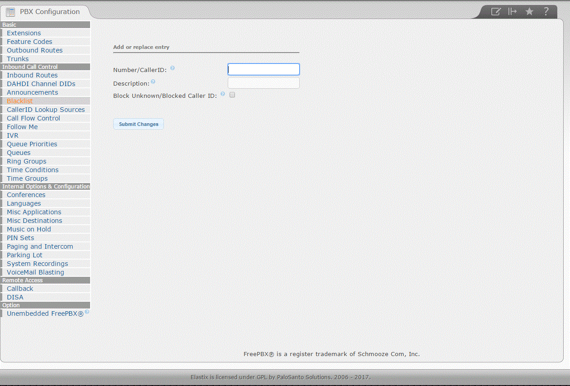Go to Ring Groups

pyautogui.click(x=27, y=161)
